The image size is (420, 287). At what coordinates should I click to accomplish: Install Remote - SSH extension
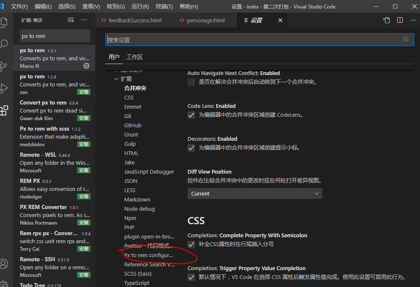point(84,275)
